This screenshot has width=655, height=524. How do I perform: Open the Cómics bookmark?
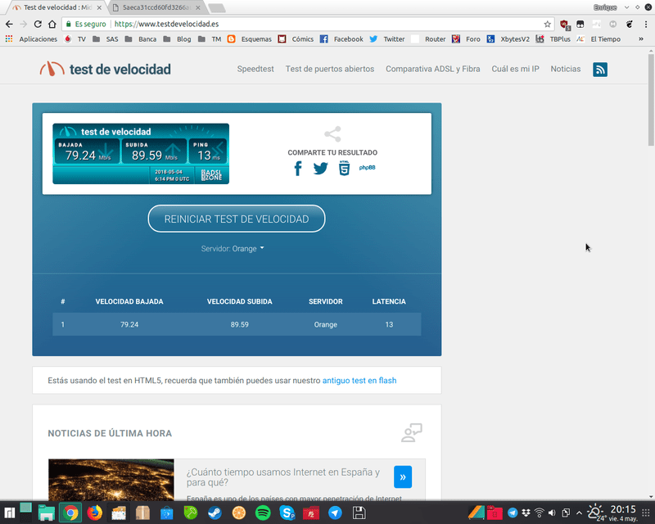[296, 38]
